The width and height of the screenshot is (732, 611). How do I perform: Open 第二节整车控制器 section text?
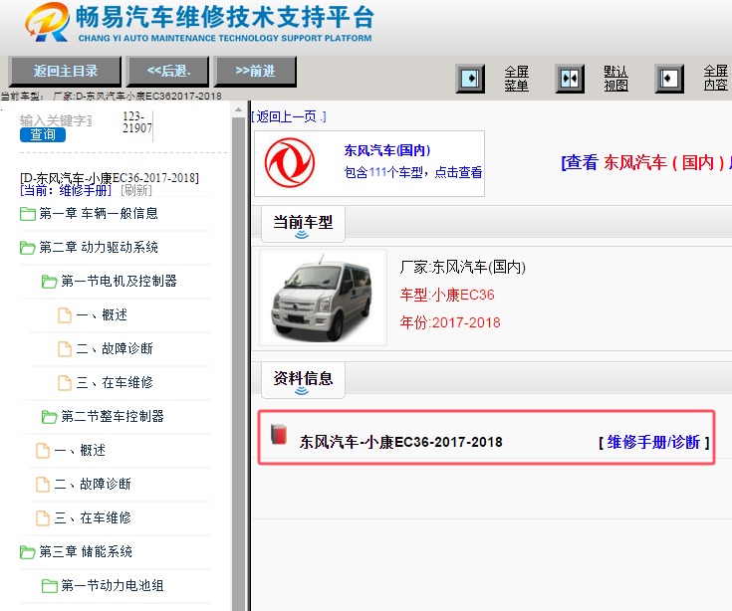click(x=113, y=417)
